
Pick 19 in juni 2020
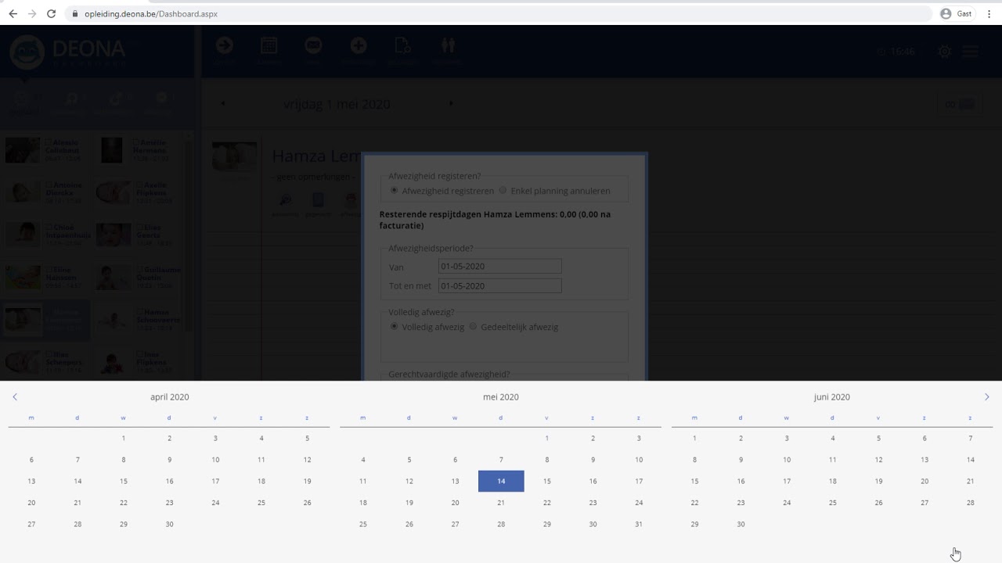coord(878,481)
